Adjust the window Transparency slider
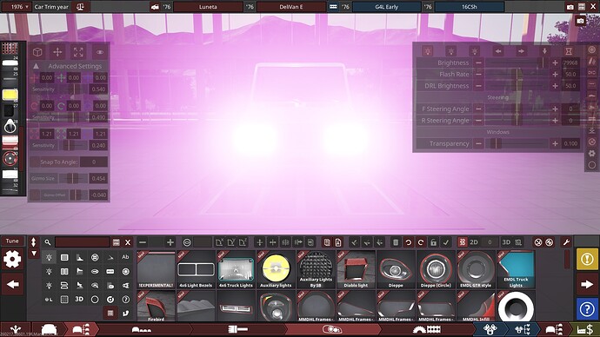 click(517, 143)
